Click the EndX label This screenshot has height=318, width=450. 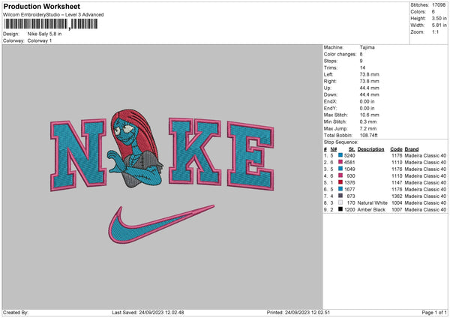click(330, 101)
